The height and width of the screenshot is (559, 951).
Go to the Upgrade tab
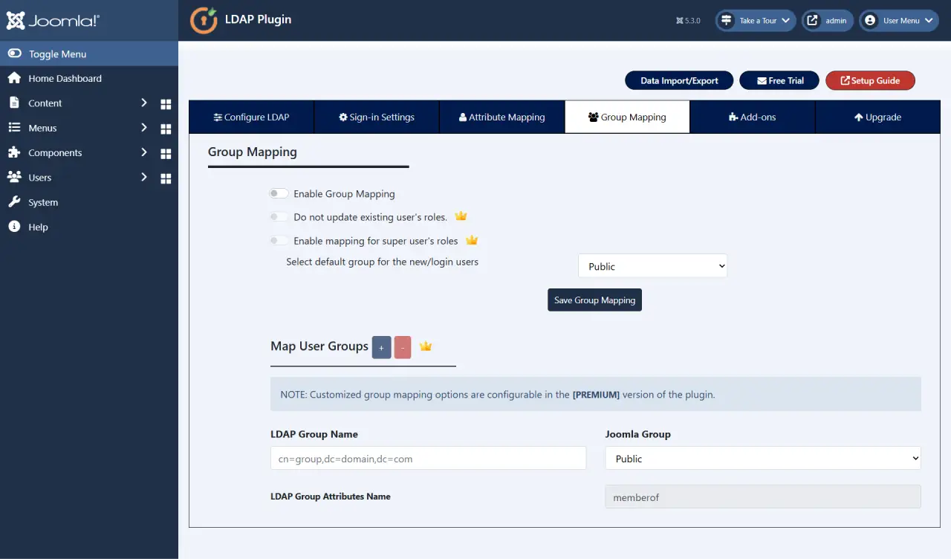tap(877, 117)
